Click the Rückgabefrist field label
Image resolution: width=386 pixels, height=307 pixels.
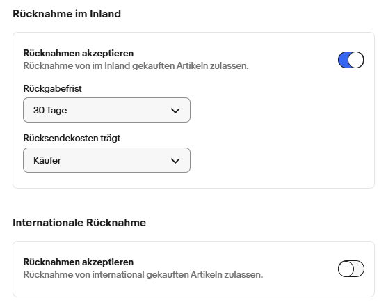click(52, 88)
